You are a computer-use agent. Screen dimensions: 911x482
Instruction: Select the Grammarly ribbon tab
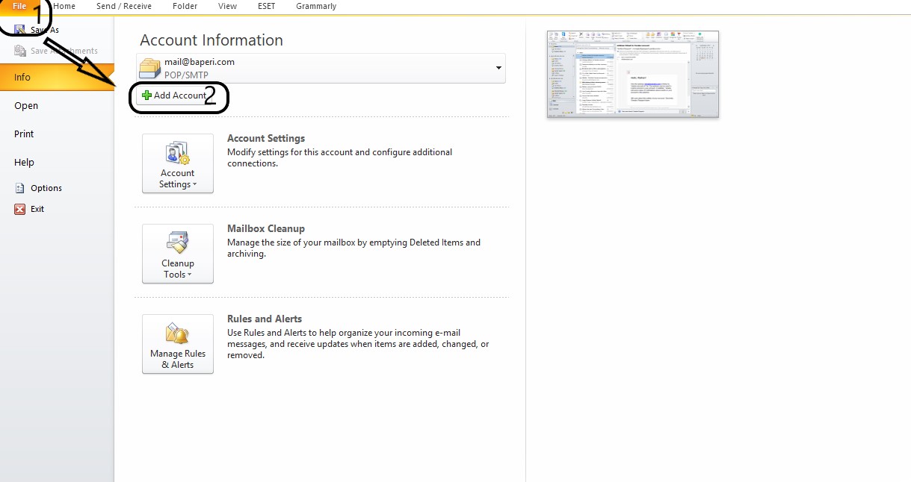coord(315,6)
